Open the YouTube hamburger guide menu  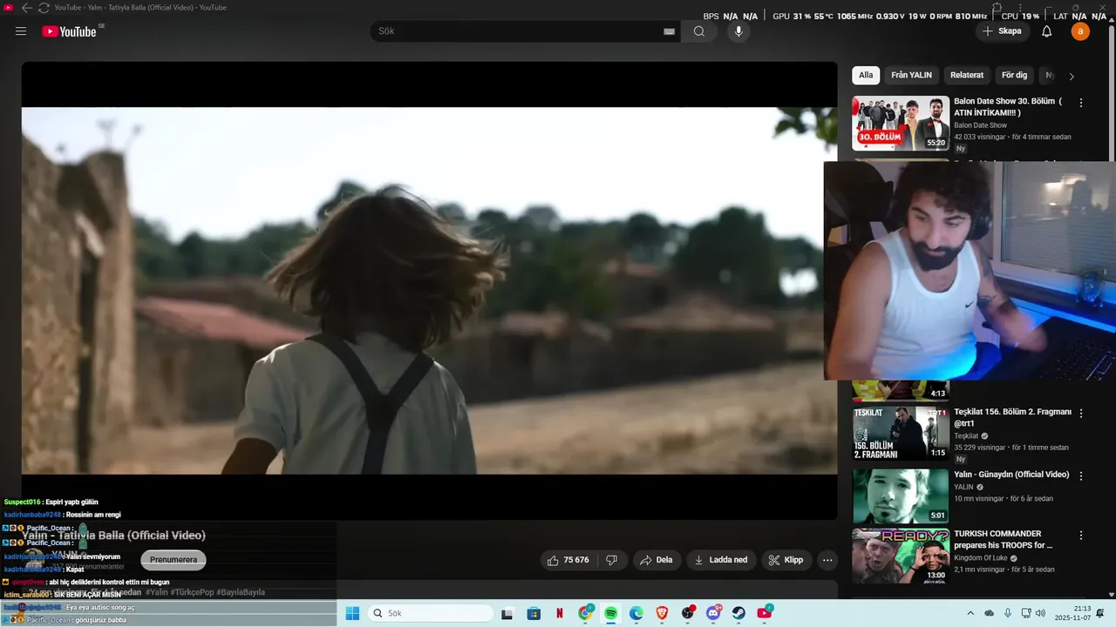(21, 31)
